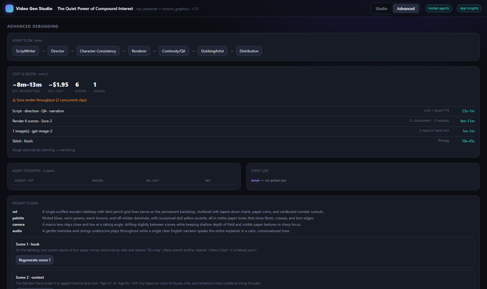Click the camera prompt description line

172,225
